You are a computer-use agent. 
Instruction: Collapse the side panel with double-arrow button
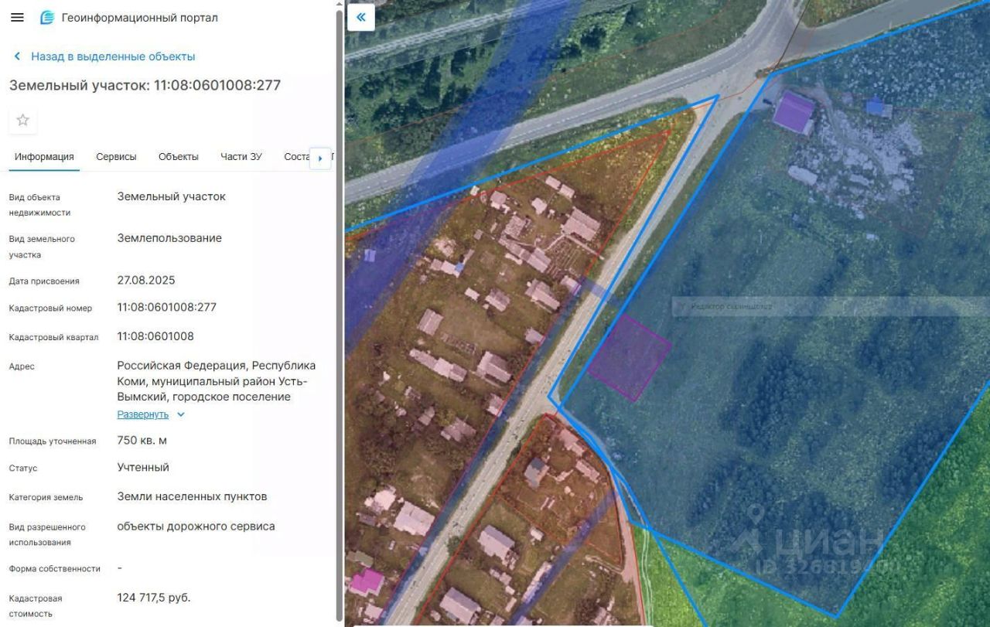coord(361,17)
